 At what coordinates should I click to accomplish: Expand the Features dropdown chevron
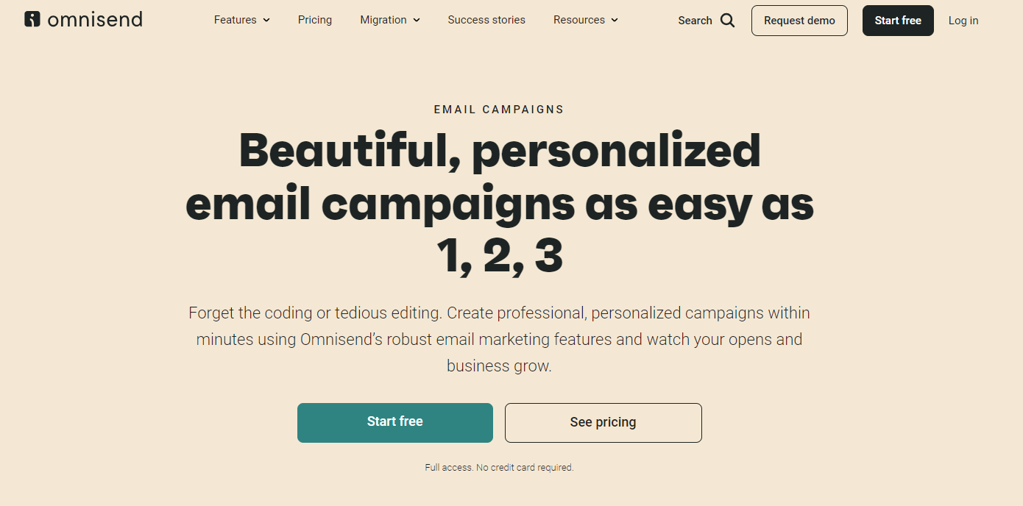coord(266,21)
